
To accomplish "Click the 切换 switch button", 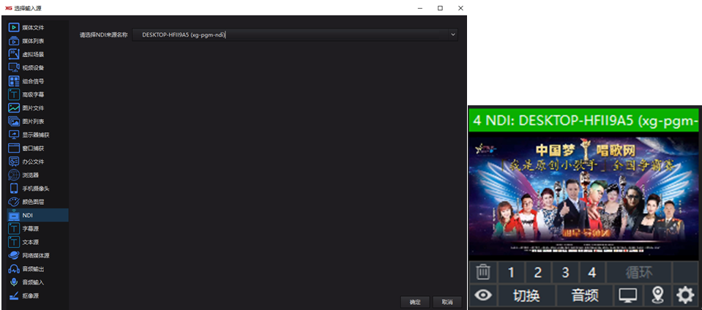I will pos(526,295).
